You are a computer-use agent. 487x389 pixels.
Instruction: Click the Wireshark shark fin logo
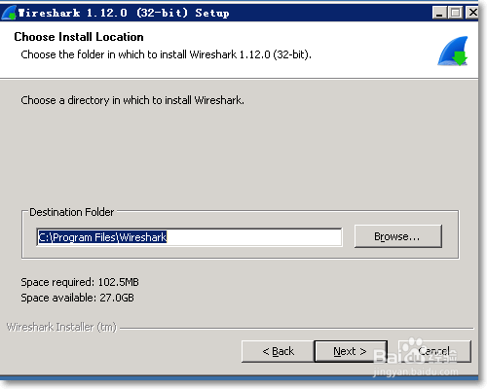point(453,52)
